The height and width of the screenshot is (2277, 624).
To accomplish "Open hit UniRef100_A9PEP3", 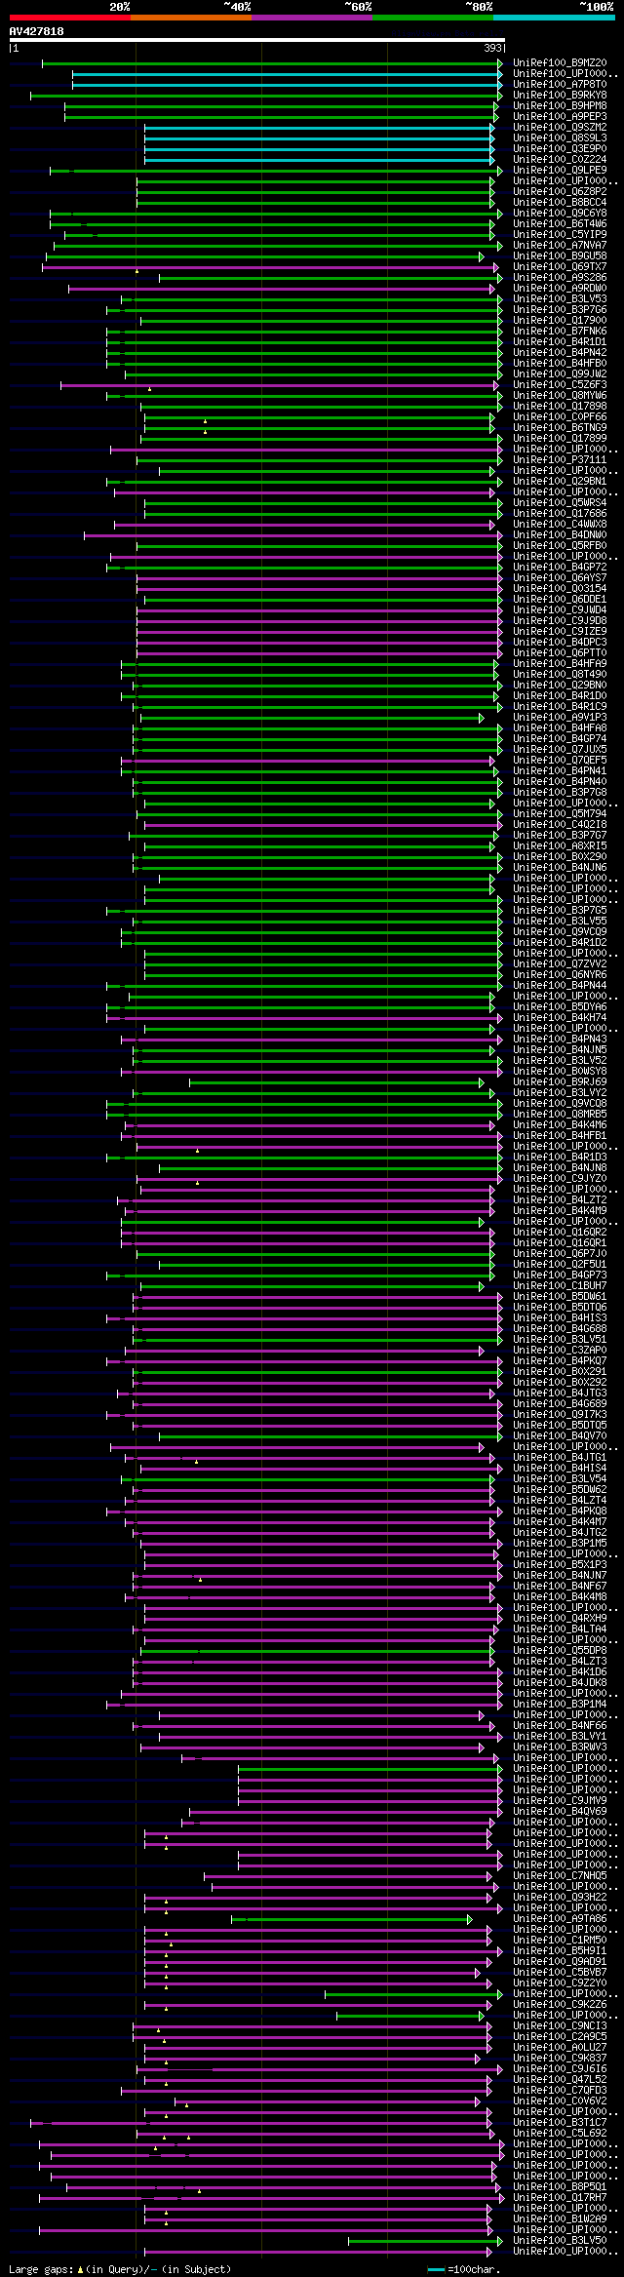I will pyautogui.click(x=560, y=117).
